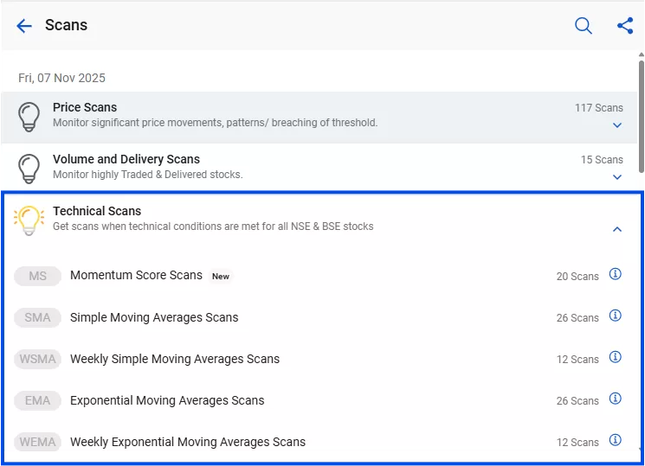Click the MS badge label

click(x=37, y=276)
